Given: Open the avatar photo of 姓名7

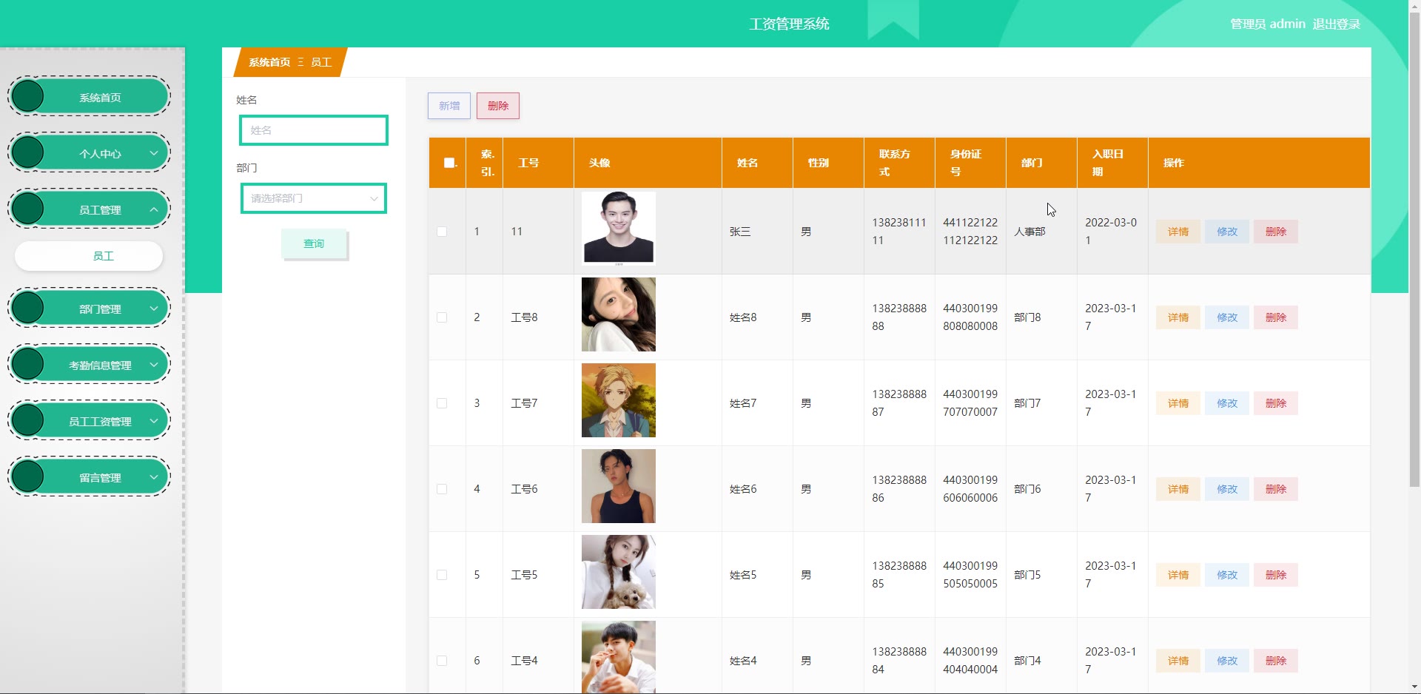Looking at the screenshot, I should 619,400.
